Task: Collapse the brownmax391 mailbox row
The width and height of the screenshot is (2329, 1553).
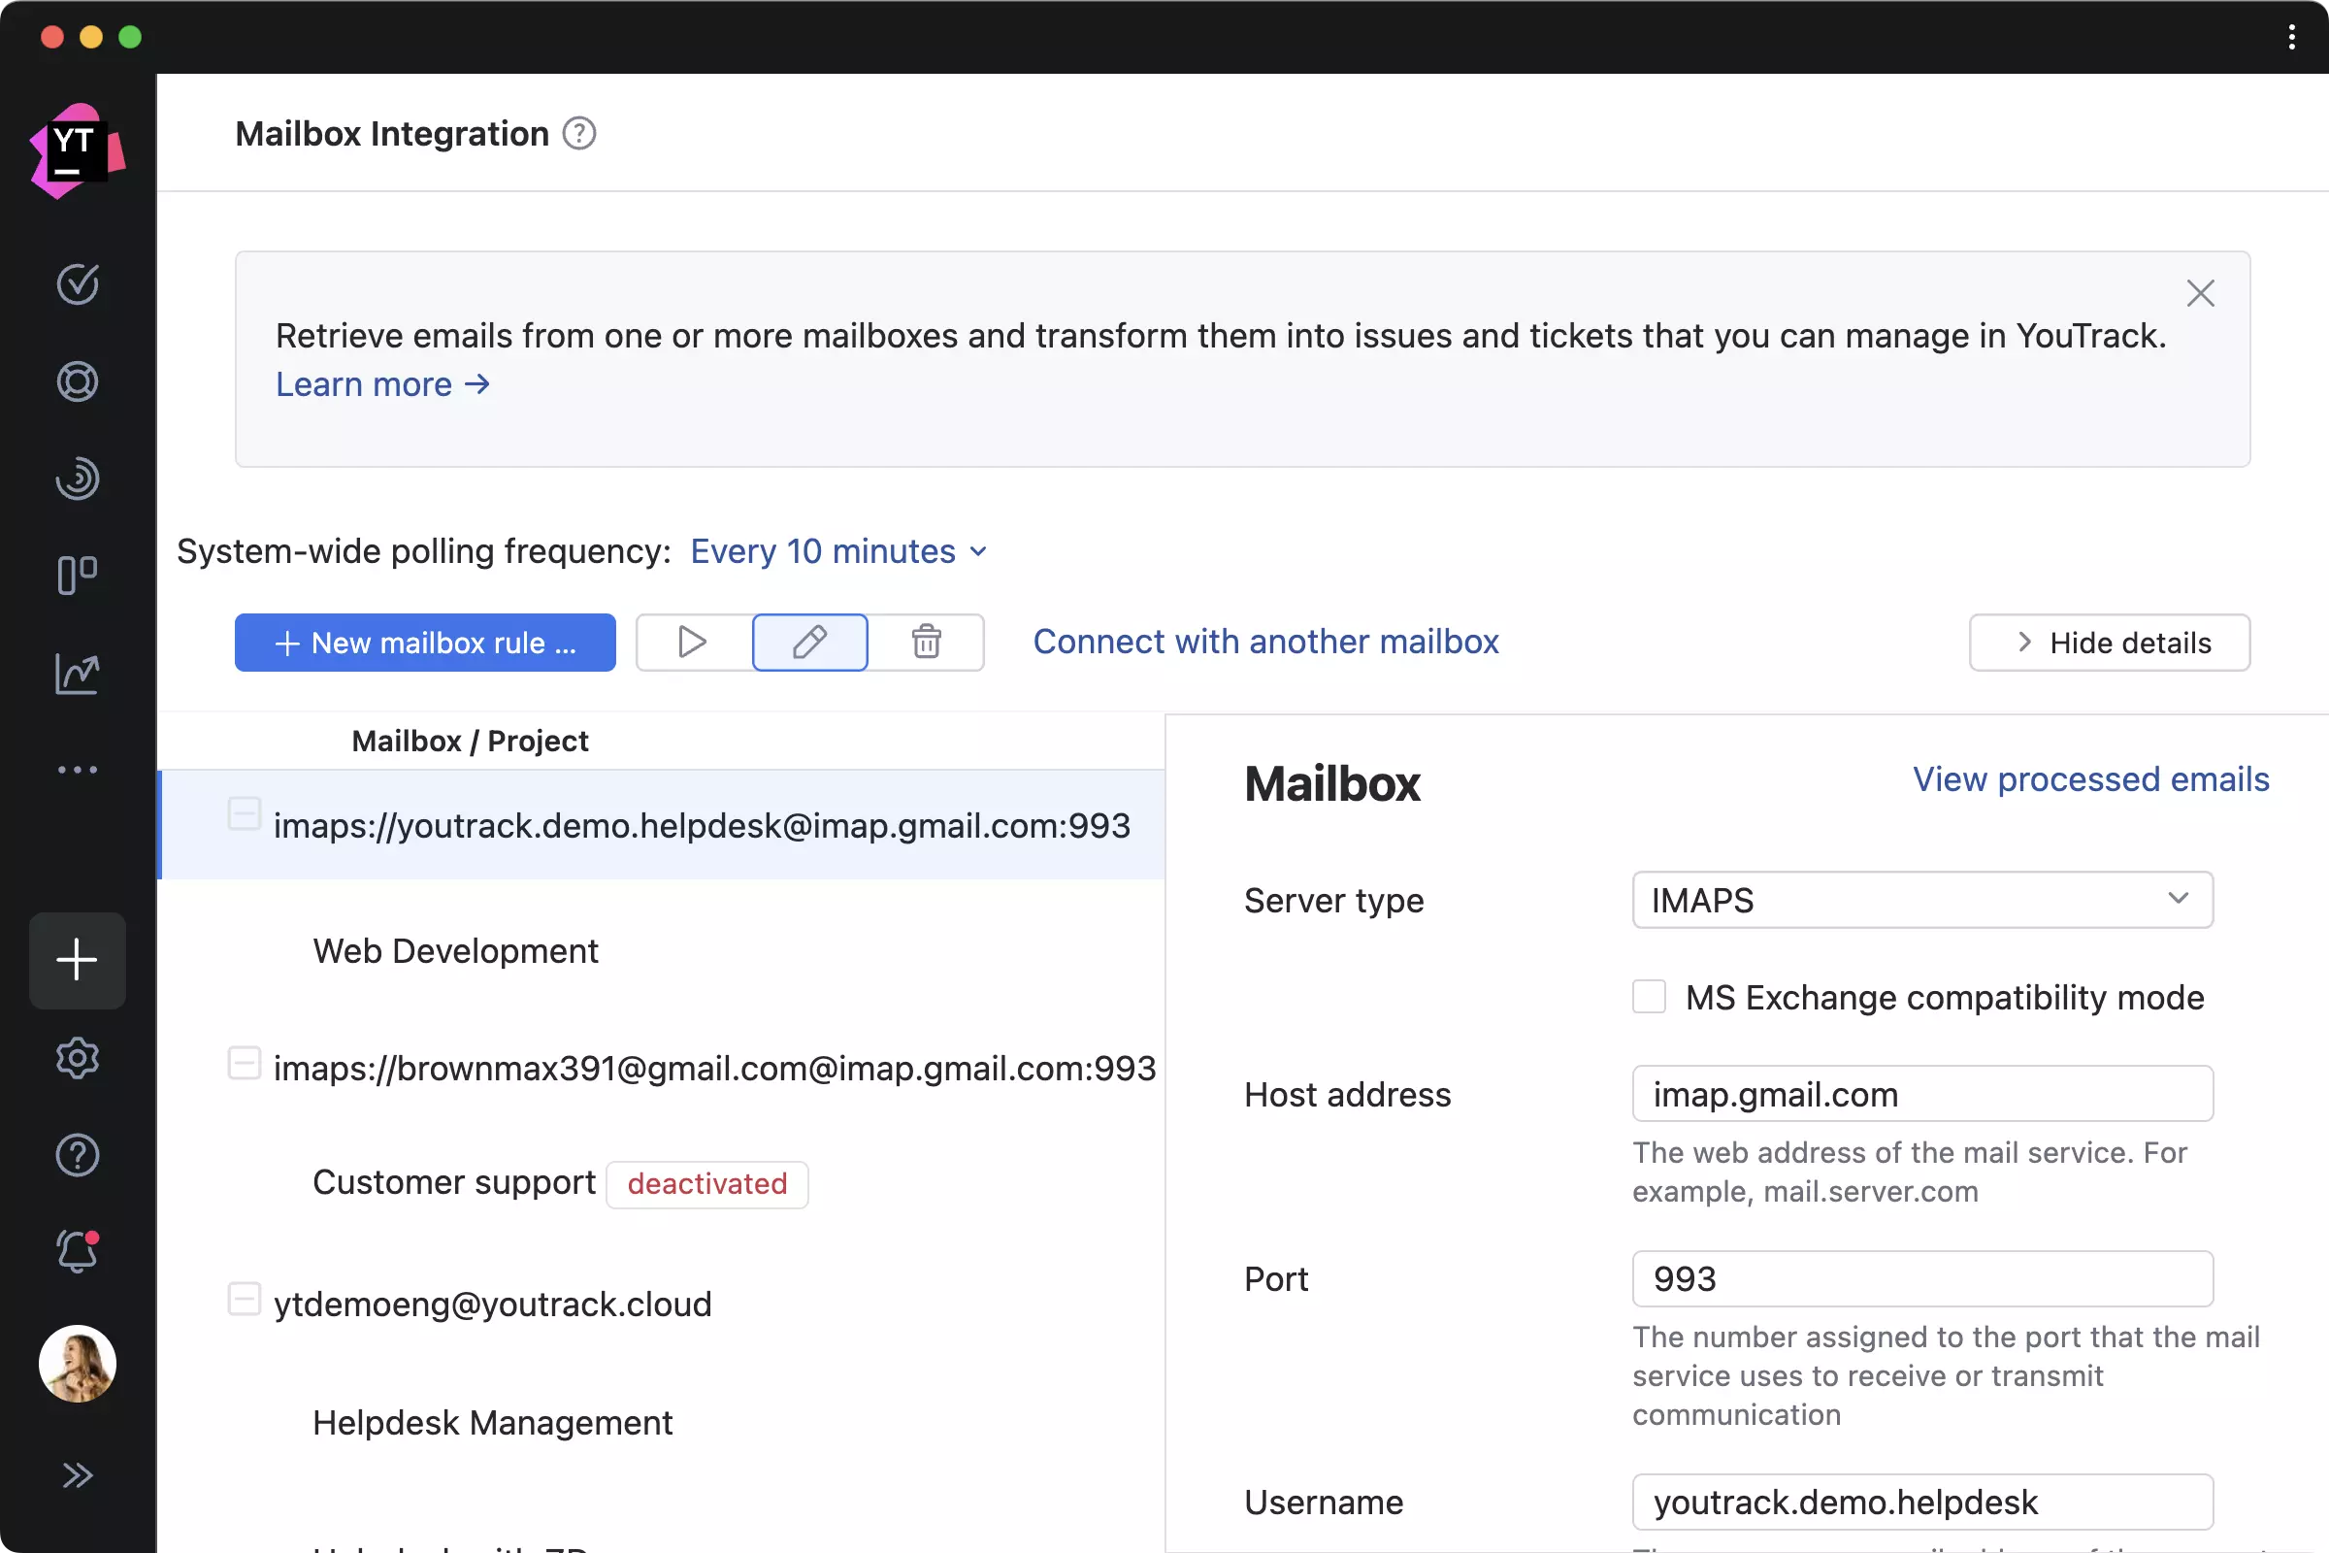Action: [245, 1063]
